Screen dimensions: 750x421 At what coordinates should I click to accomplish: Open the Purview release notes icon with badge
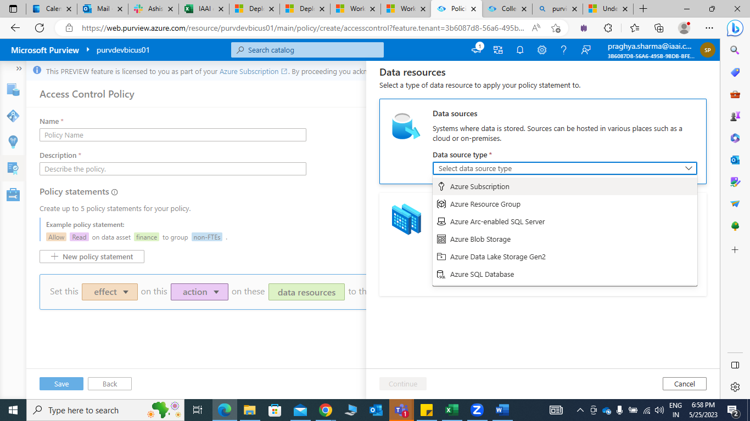pyautogui.click(x=477, y=49)
